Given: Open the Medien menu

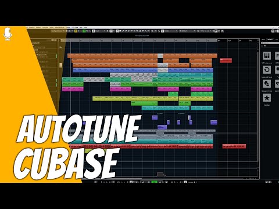Looking at the screenshot, I should coord(38,27).
